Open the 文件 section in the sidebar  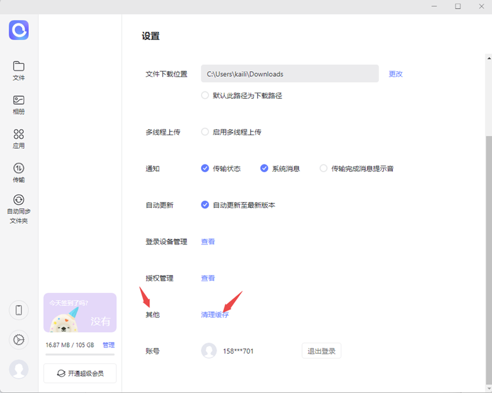(18, 69)
